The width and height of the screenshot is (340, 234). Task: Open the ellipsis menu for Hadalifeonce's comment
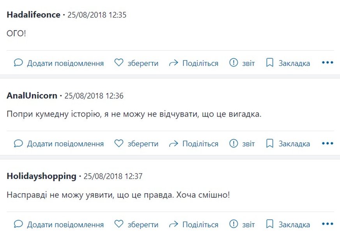click(x=328, y=62)
